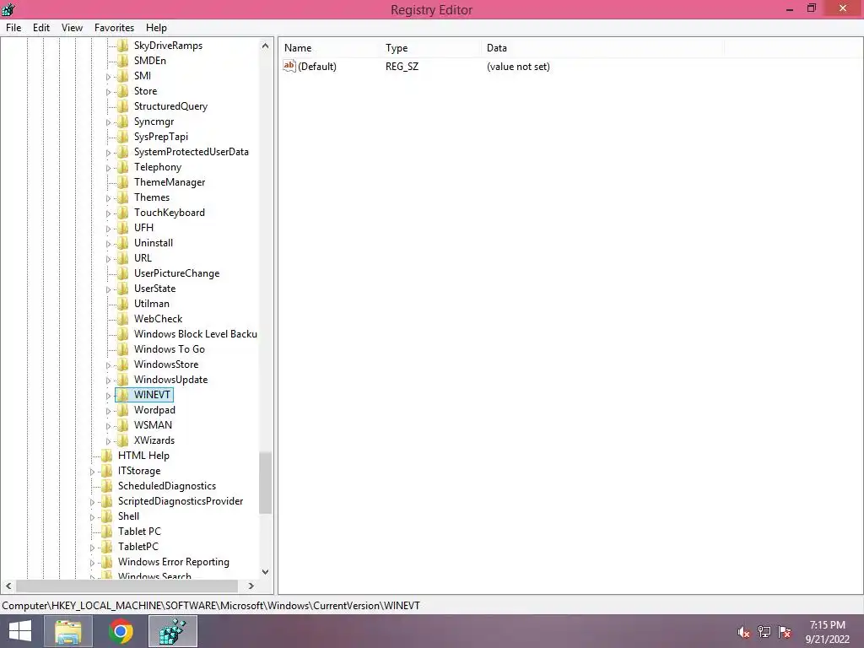Launch Google Chrome from the taskbar
The image size is (864, 648).
(x=121, y=631)
